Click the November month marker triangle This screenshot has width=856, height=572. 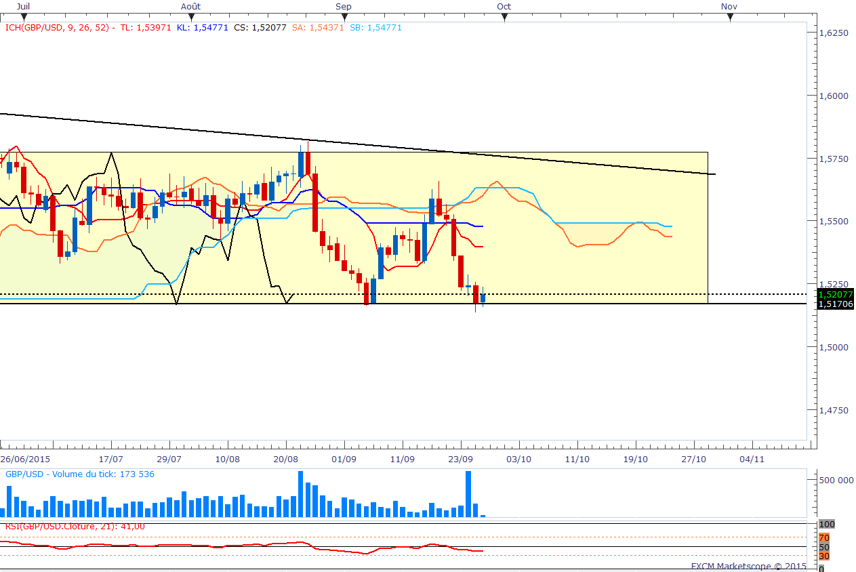(730, 18)
